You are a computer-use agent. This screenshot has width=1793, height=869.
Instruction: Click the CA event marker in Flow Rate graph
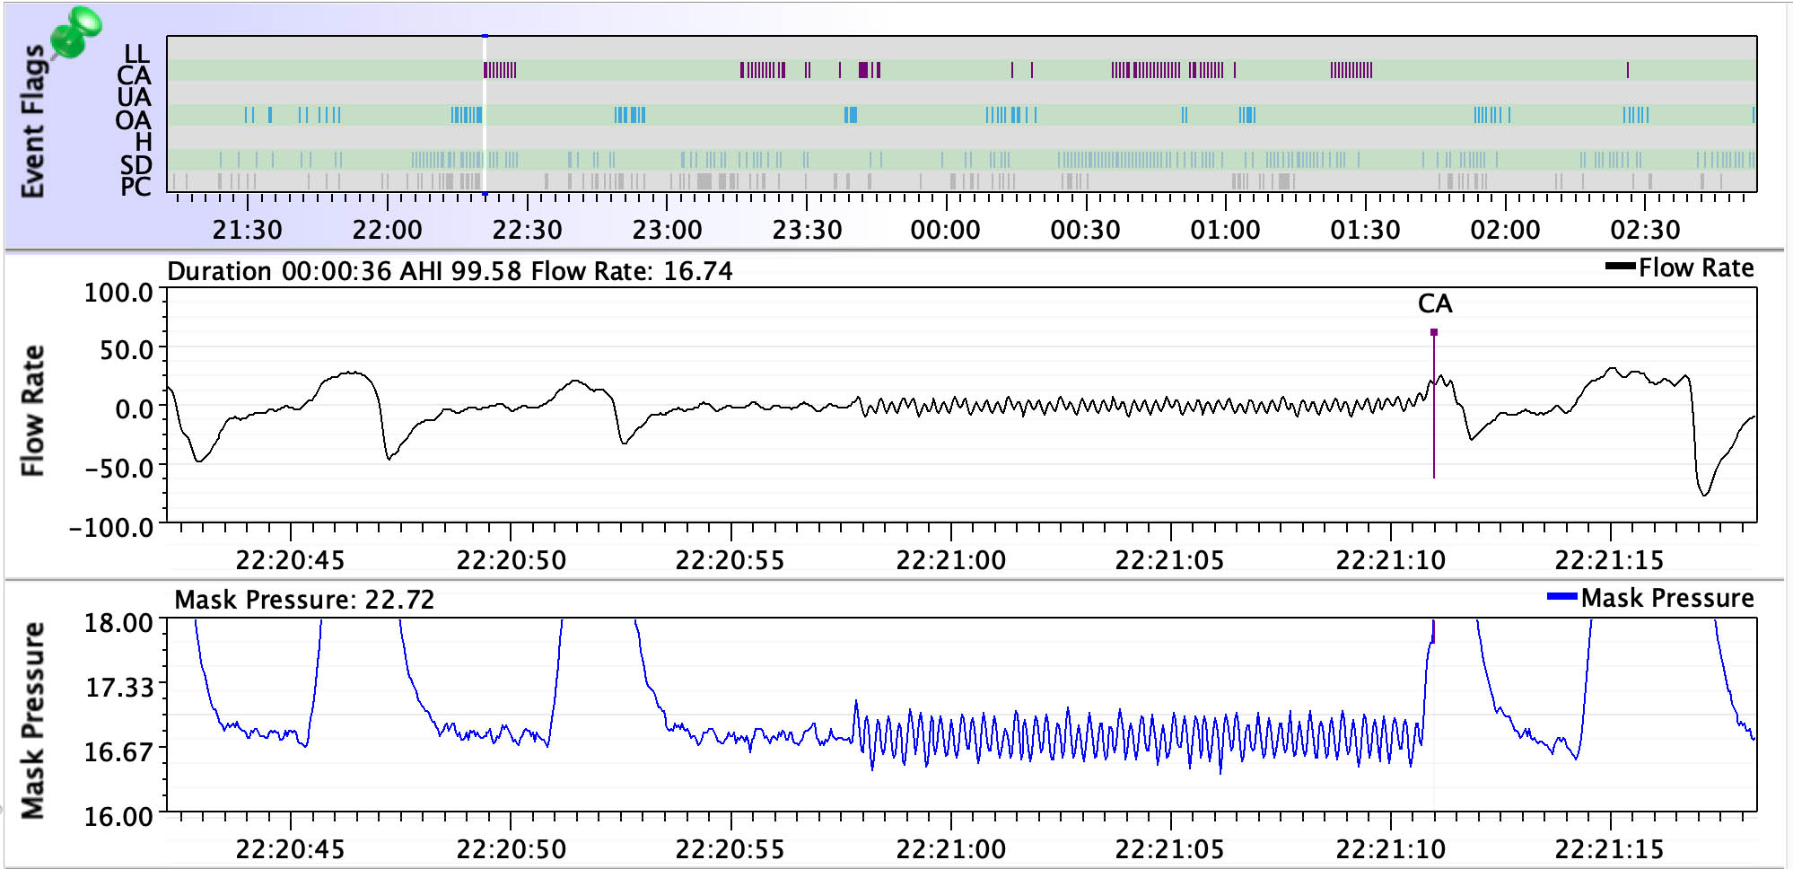pyautogui.click(x=1434, y=404)
